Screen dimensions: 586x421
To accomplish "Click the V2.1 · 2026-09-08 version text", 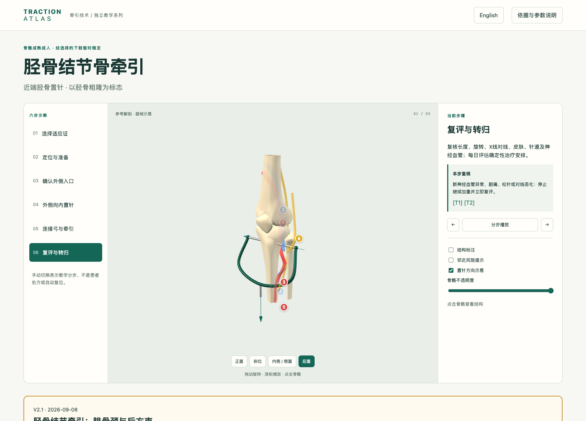I will [55, 410].
